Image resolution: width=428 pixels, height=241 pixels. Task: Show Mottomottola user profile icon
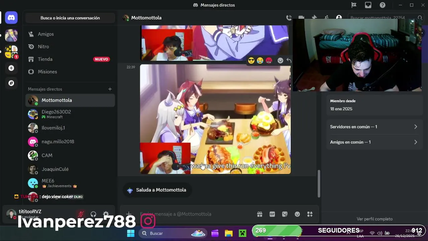339,18
